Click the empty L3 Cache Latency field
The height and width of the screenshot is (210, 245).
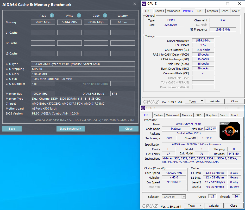(122, 53)
